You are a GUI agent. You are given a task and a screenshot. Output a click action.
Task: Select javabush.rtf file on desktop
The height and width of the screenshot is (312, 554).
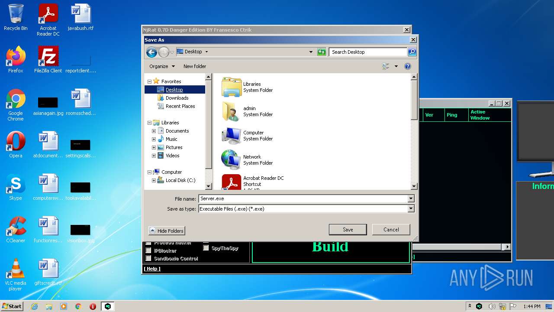click(x=81, y=17)
